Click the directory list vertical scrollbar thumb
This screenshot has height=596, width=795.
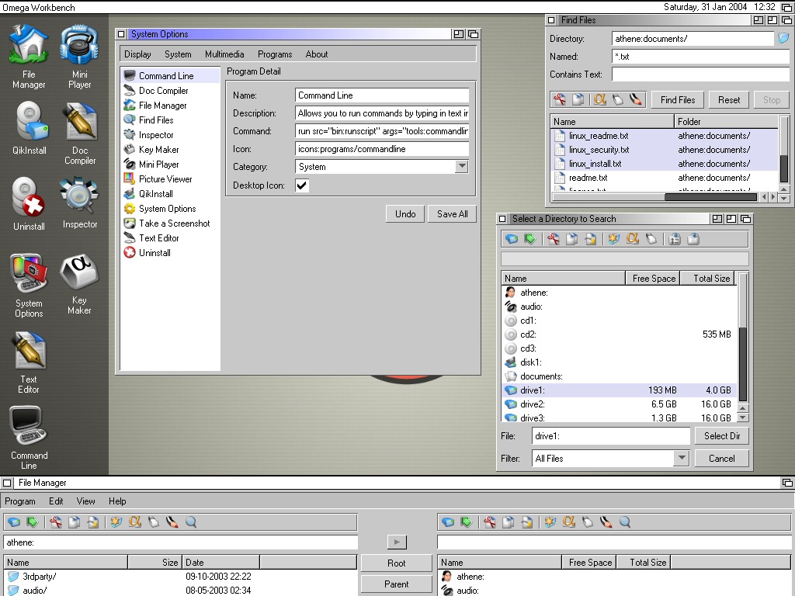tap(743, 365)
